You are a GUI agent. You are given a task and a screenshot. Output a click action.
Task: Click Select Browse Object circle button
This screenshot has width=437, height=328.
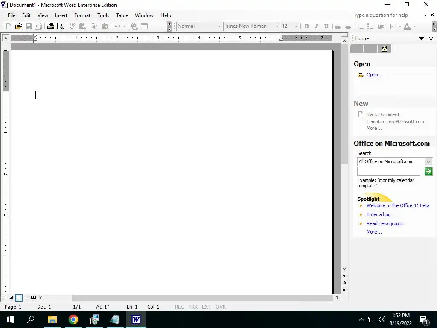click(344, 283)
